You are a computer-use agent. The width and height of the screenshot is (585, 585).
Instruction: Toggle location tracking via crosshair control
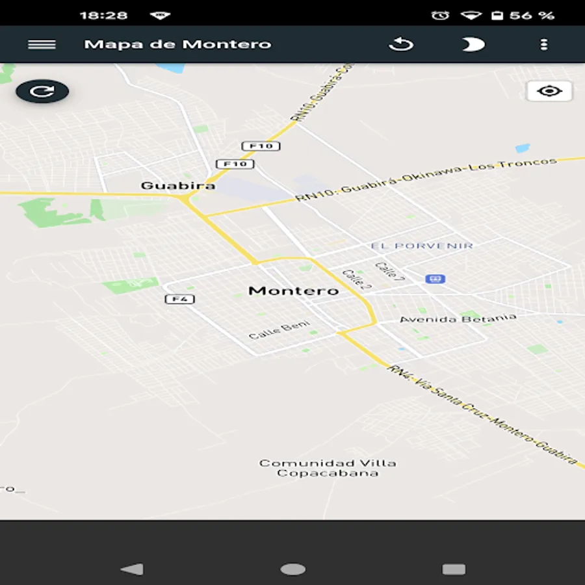coord(550,91)
